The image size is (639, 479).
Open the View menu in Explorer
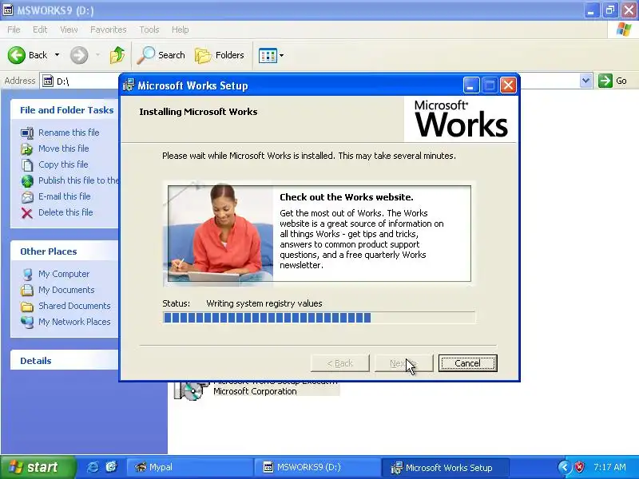69,30
